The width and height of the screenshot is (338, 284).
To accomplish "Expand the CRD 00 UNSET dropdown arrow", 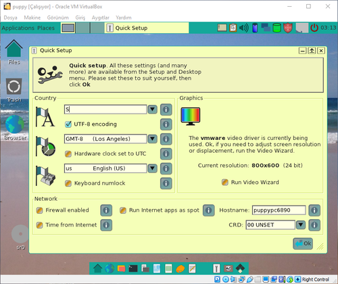I will click(301, 225).
